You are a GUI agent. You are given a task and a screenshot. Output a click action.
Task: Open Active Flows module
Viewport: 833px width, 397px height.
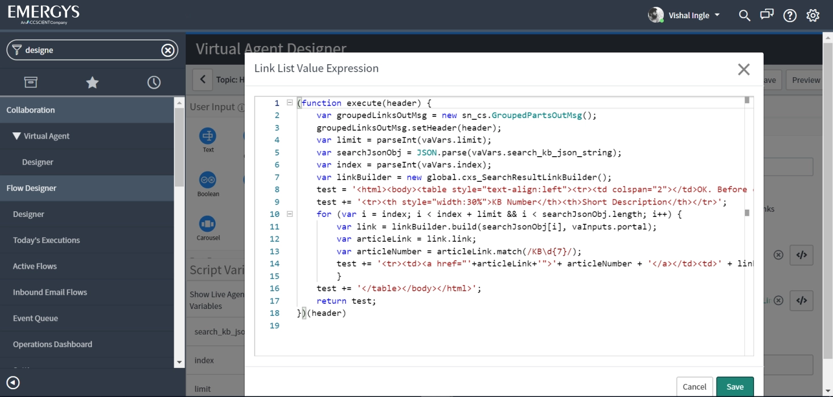pos(35,266)
